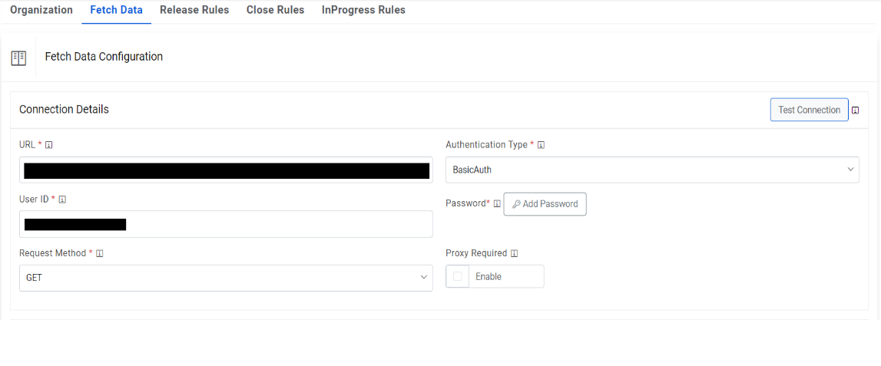The image size is (881, 366).
Task: Click the info icon next to User ID
Action: [62, 199]
